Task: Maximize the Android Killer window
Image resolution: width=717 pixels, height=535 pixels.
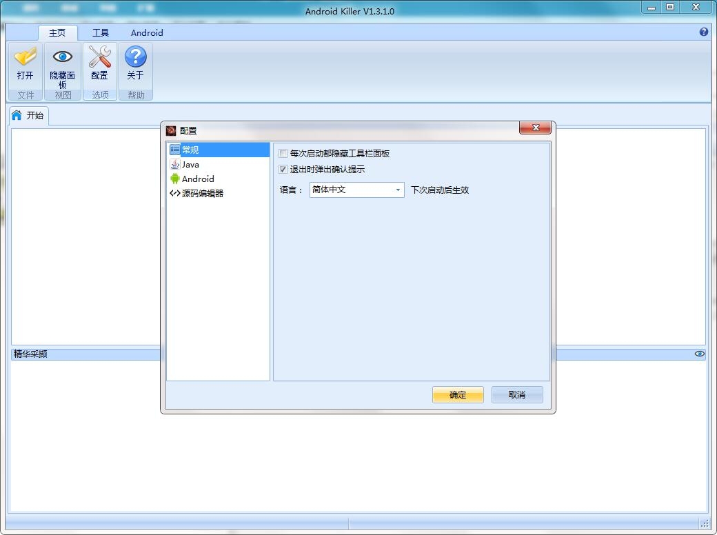Action: tap(670, 8)
